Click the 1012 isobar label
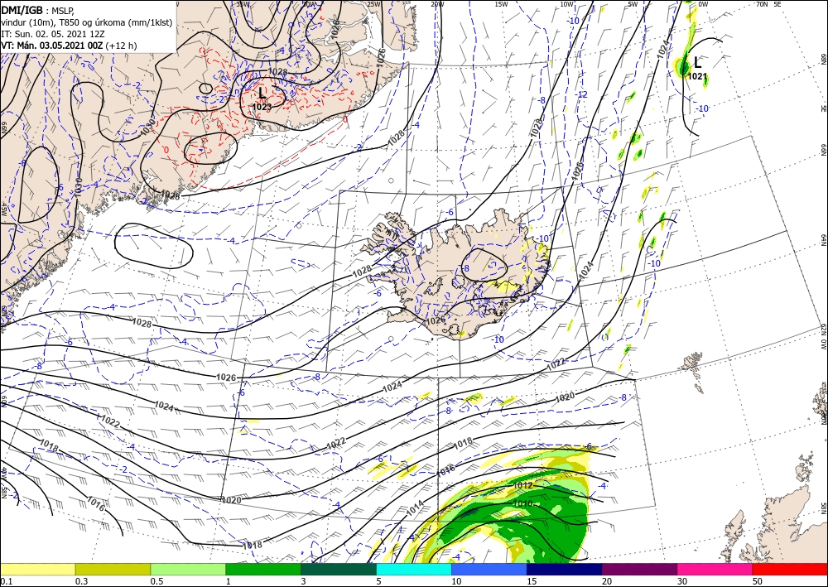The height and width of the screenshot is (587, 828). point(522,485)
